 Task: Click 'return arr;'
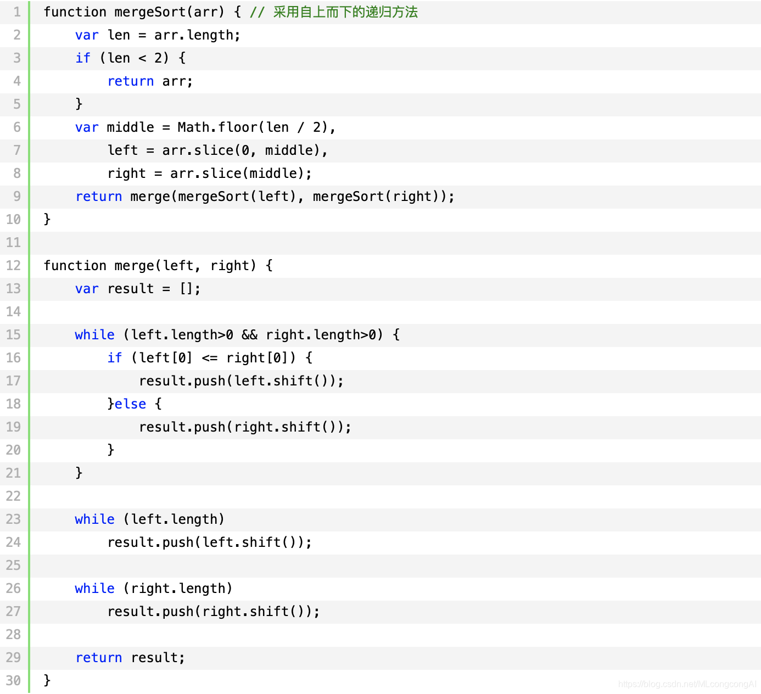coord(150,81)
